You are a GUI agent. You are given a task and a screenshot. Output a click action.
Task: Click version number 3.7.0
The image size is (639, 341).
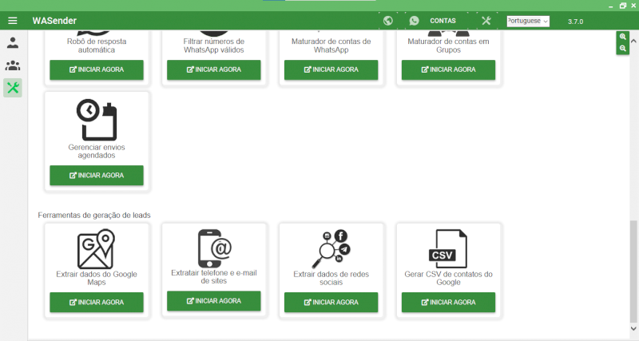click(x=575, y=22)
